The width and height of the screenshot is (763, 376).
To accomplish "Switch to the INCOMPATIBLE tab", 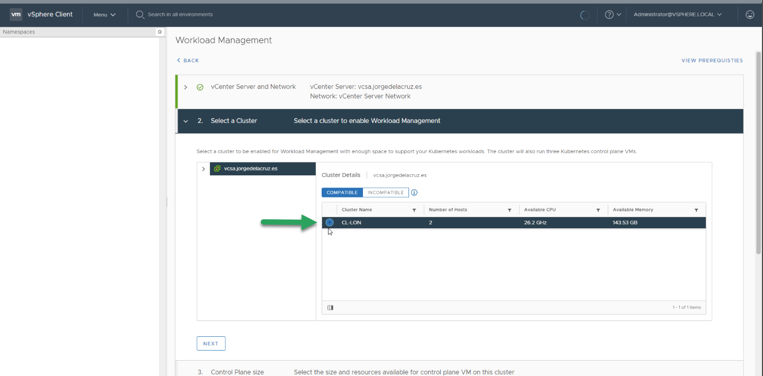I will pyautogui.click(x=386, y=193).
